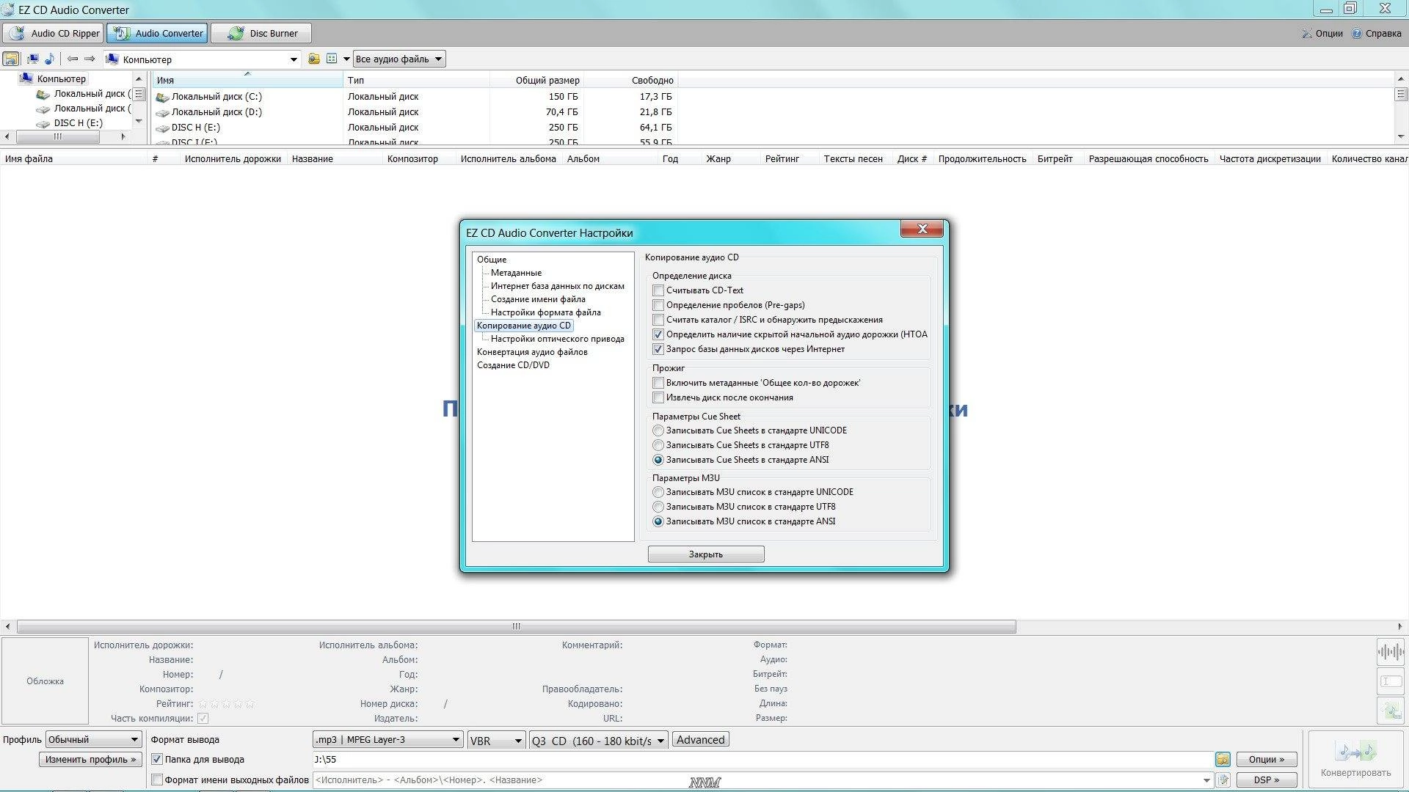Viewport: 1409px width, 792px height.
Task: Uncheck Запрос базы данных дисков через Интернет
Action: pyautogui.click(x=658, y=349)
